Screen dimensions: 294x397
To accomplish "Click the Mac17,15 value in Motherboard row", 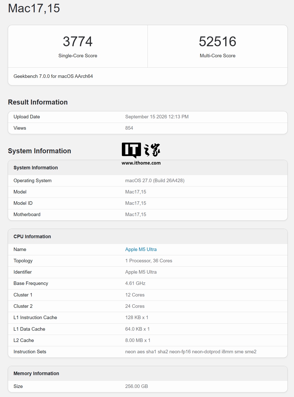I will [x=136, y=214].
